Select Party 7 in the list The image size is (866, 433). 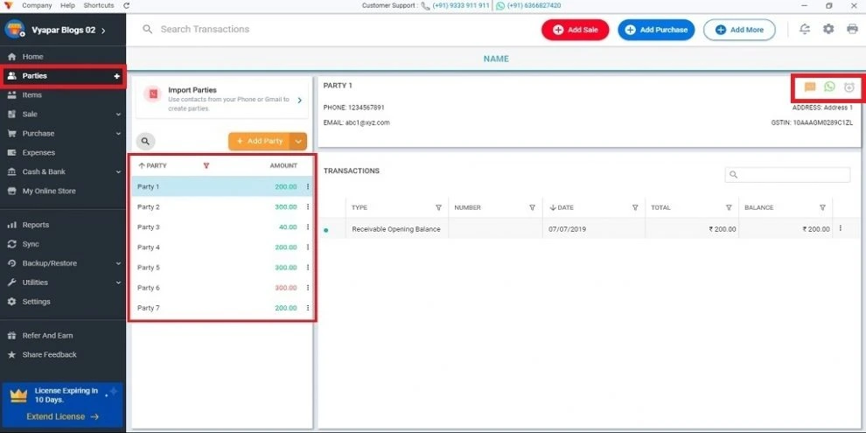pyautogui.click(x=222, y=308)
